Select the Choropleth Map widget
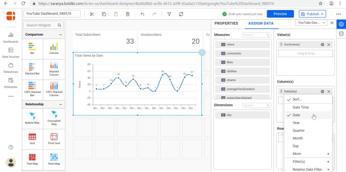Image resolution: width=346 pixels, height=172 pixels. (x=54, y=118)
